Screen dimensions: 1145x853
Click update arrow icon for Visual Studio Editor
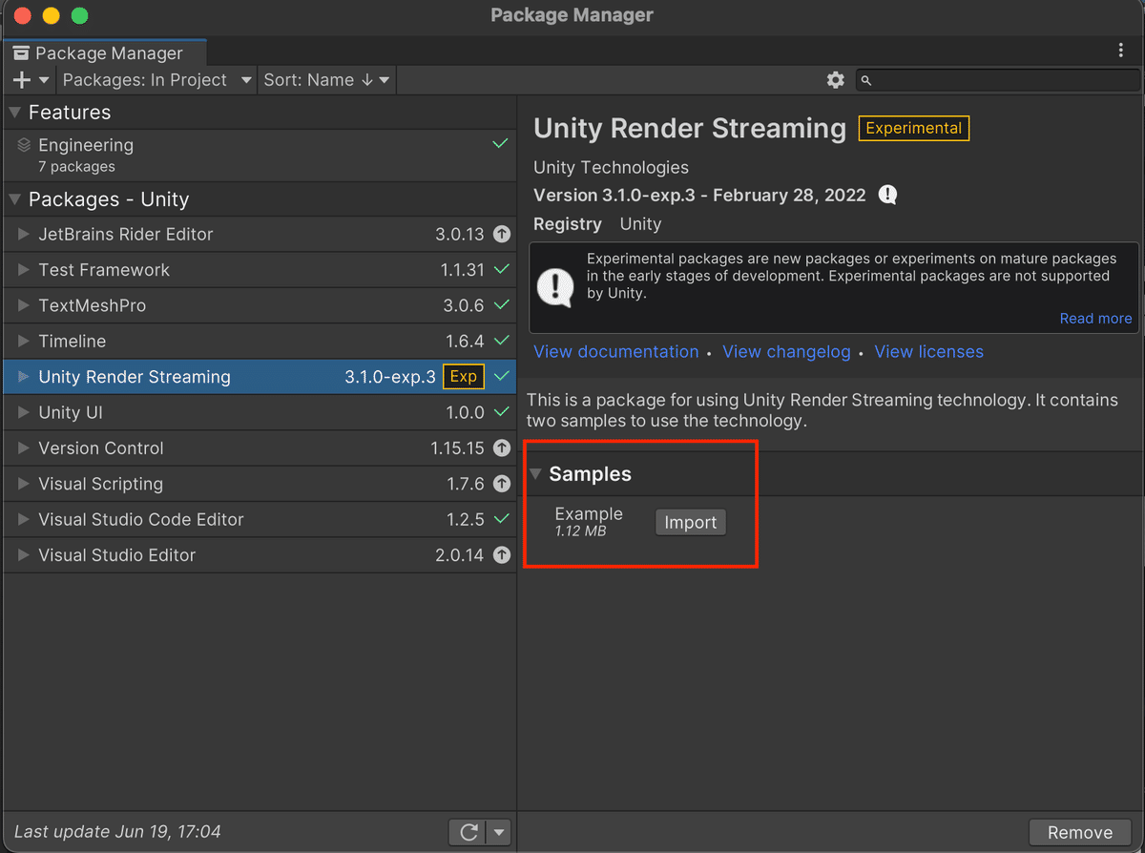(502, 555)
